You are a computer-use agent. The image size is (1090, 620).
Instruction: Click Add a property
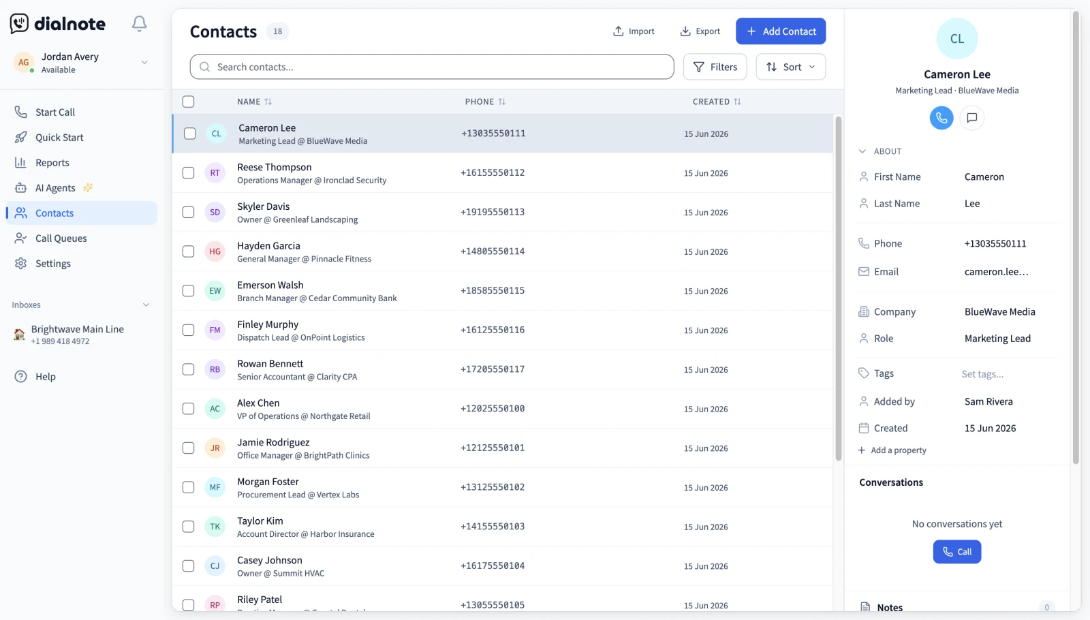(x=892, y=450)
